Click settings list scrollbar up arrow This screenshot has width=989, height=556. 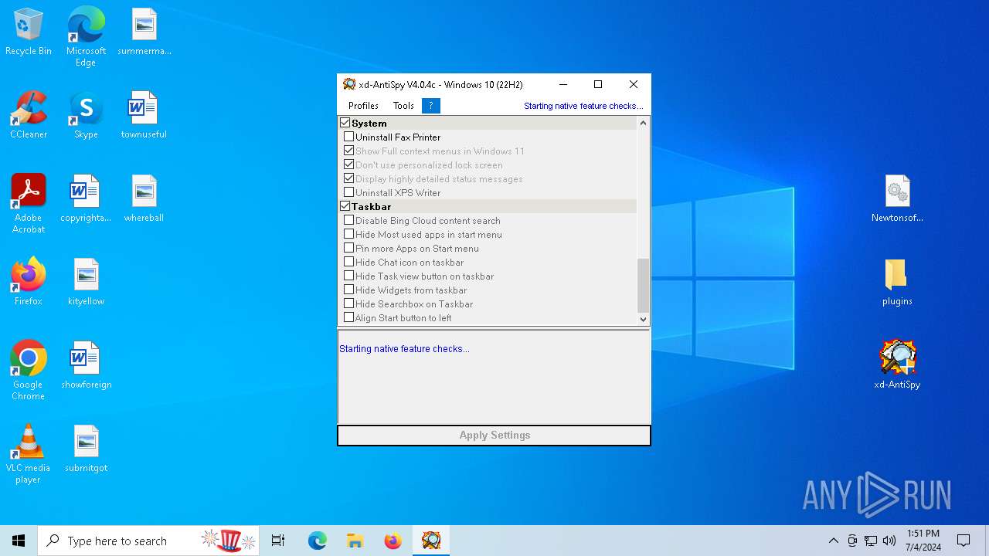pos(643,123)
